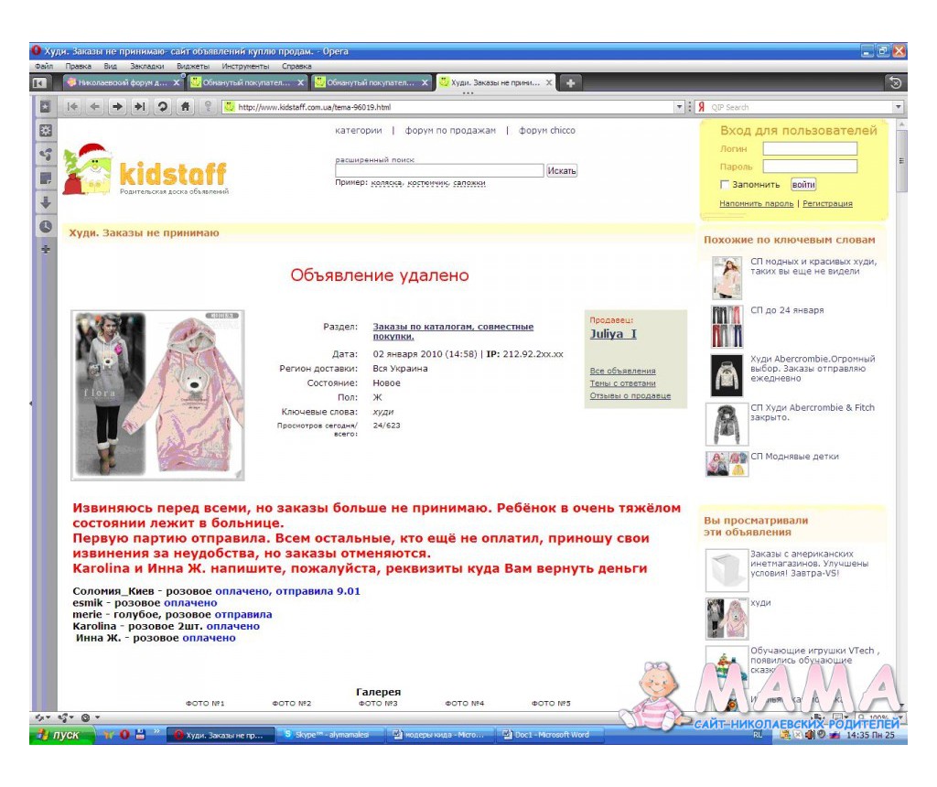Open the Закладки menu

point(146,66)
